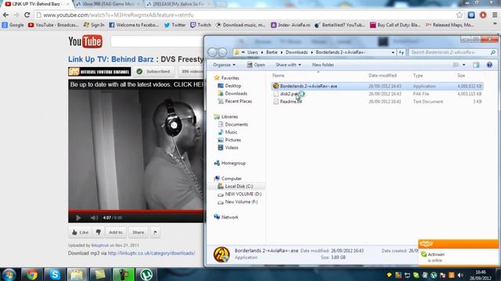This screenshot has height=281, width=501.
Task: Click the red Opera-style extension icon
Action: (x=483, y=15)
